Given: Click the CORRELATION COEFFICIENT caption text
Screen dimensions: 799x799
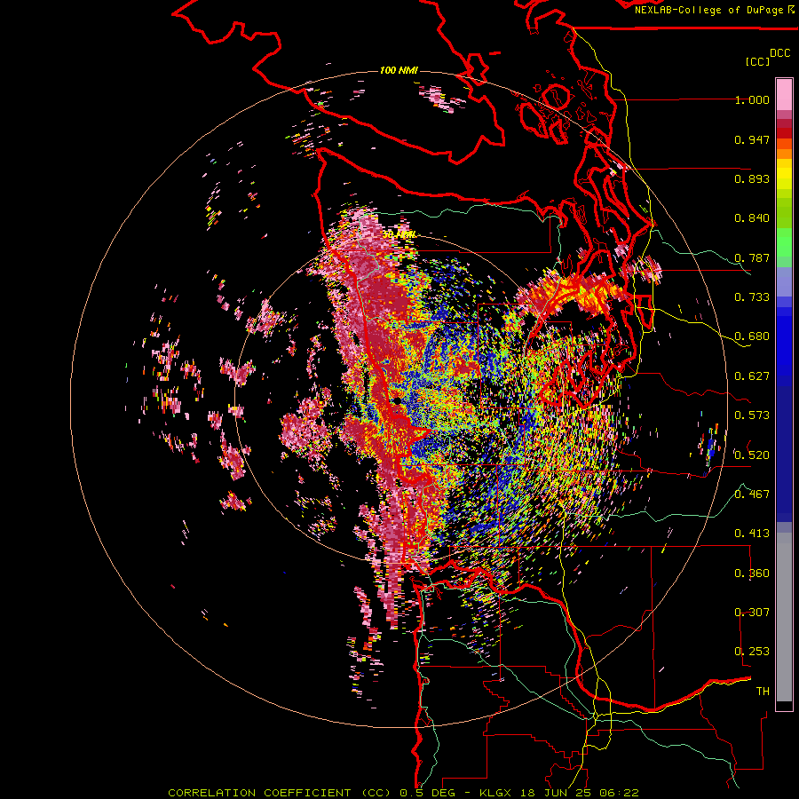Looking at the screenshot, I should point(281,793).
